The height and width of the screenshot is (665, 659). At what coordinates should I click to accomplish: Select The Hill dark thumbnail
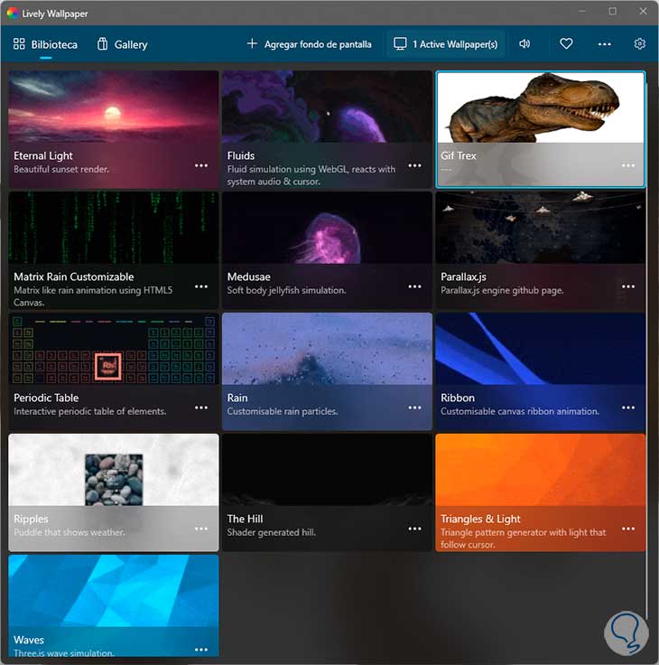pos(327,470)
